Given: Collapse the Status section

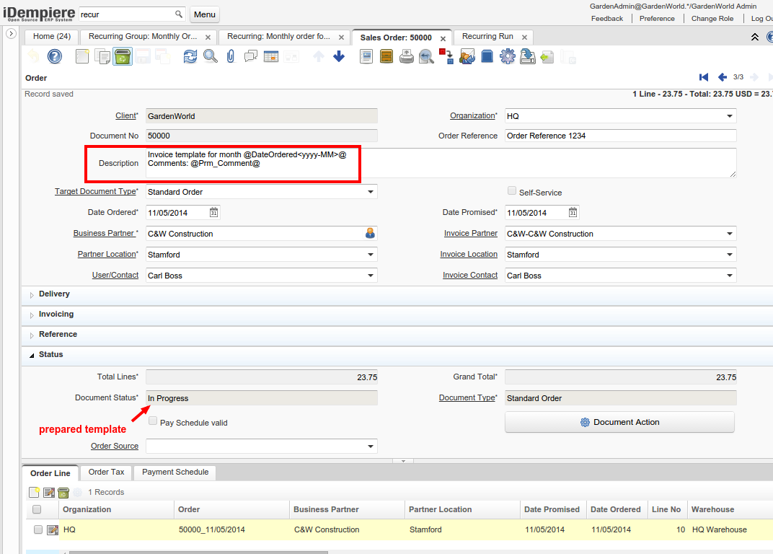Looking at the screenshot, I should pos(50,355).
